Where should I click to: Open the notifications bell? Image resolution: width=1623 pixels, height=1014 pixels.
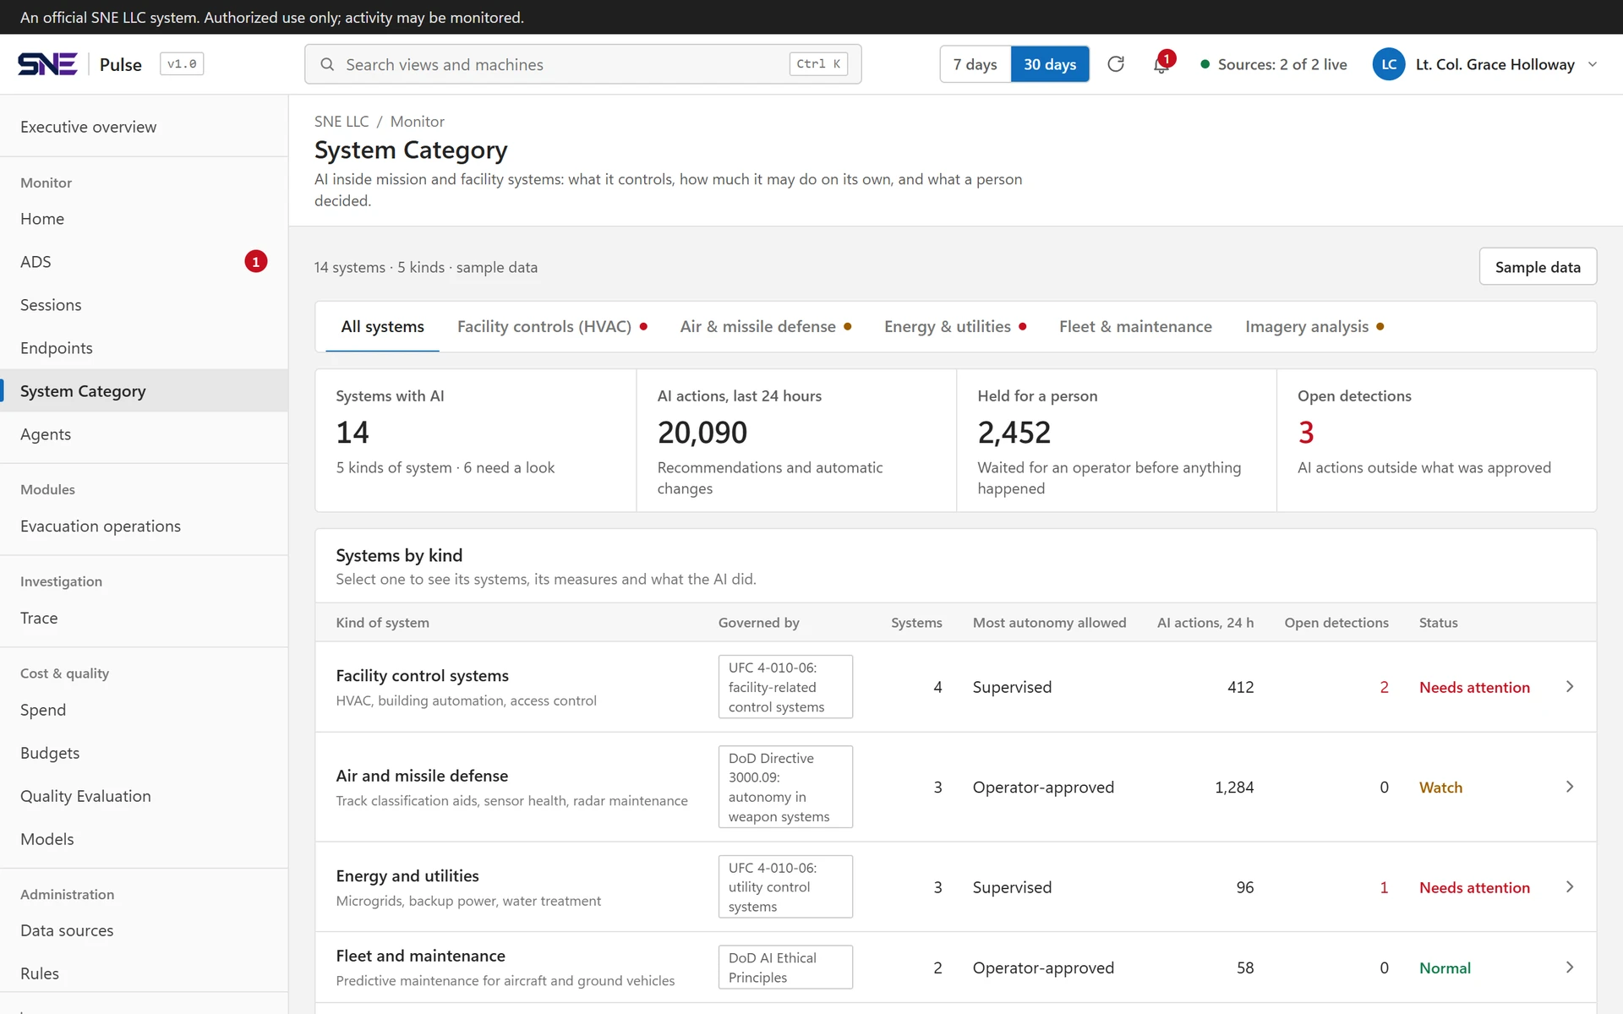1161,64
